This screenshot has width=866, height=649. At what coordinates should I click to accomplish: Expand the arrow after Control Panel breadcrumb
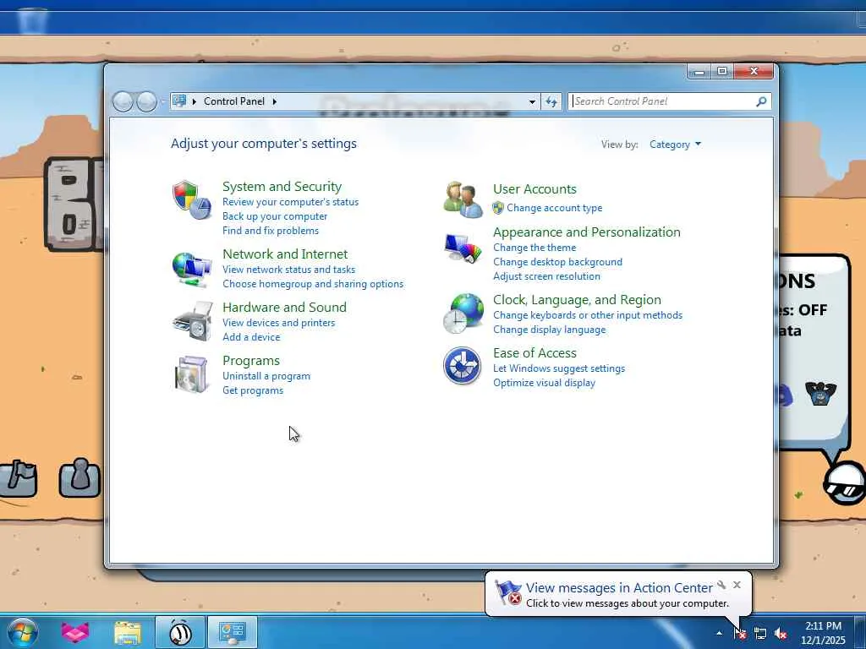[275, 101]
